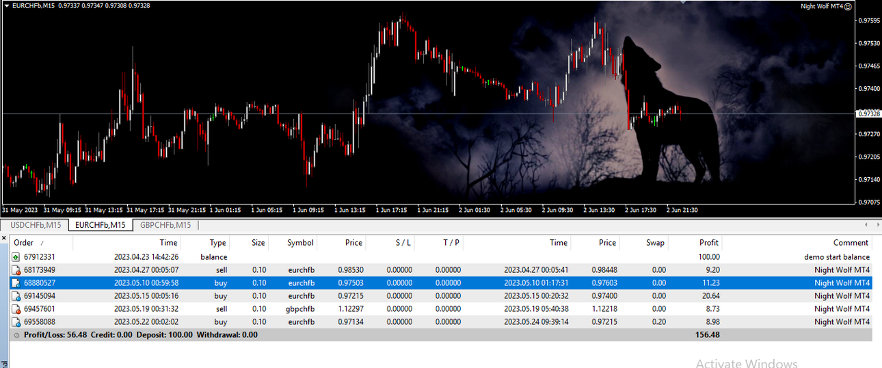The image size is (882, 368).
Task: Click the buy order icon for 69145094
Action: 17,296
